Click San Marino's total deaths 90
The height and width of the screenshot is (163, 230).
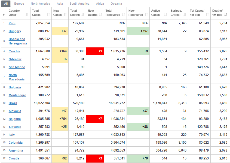(x=82, y=67)
